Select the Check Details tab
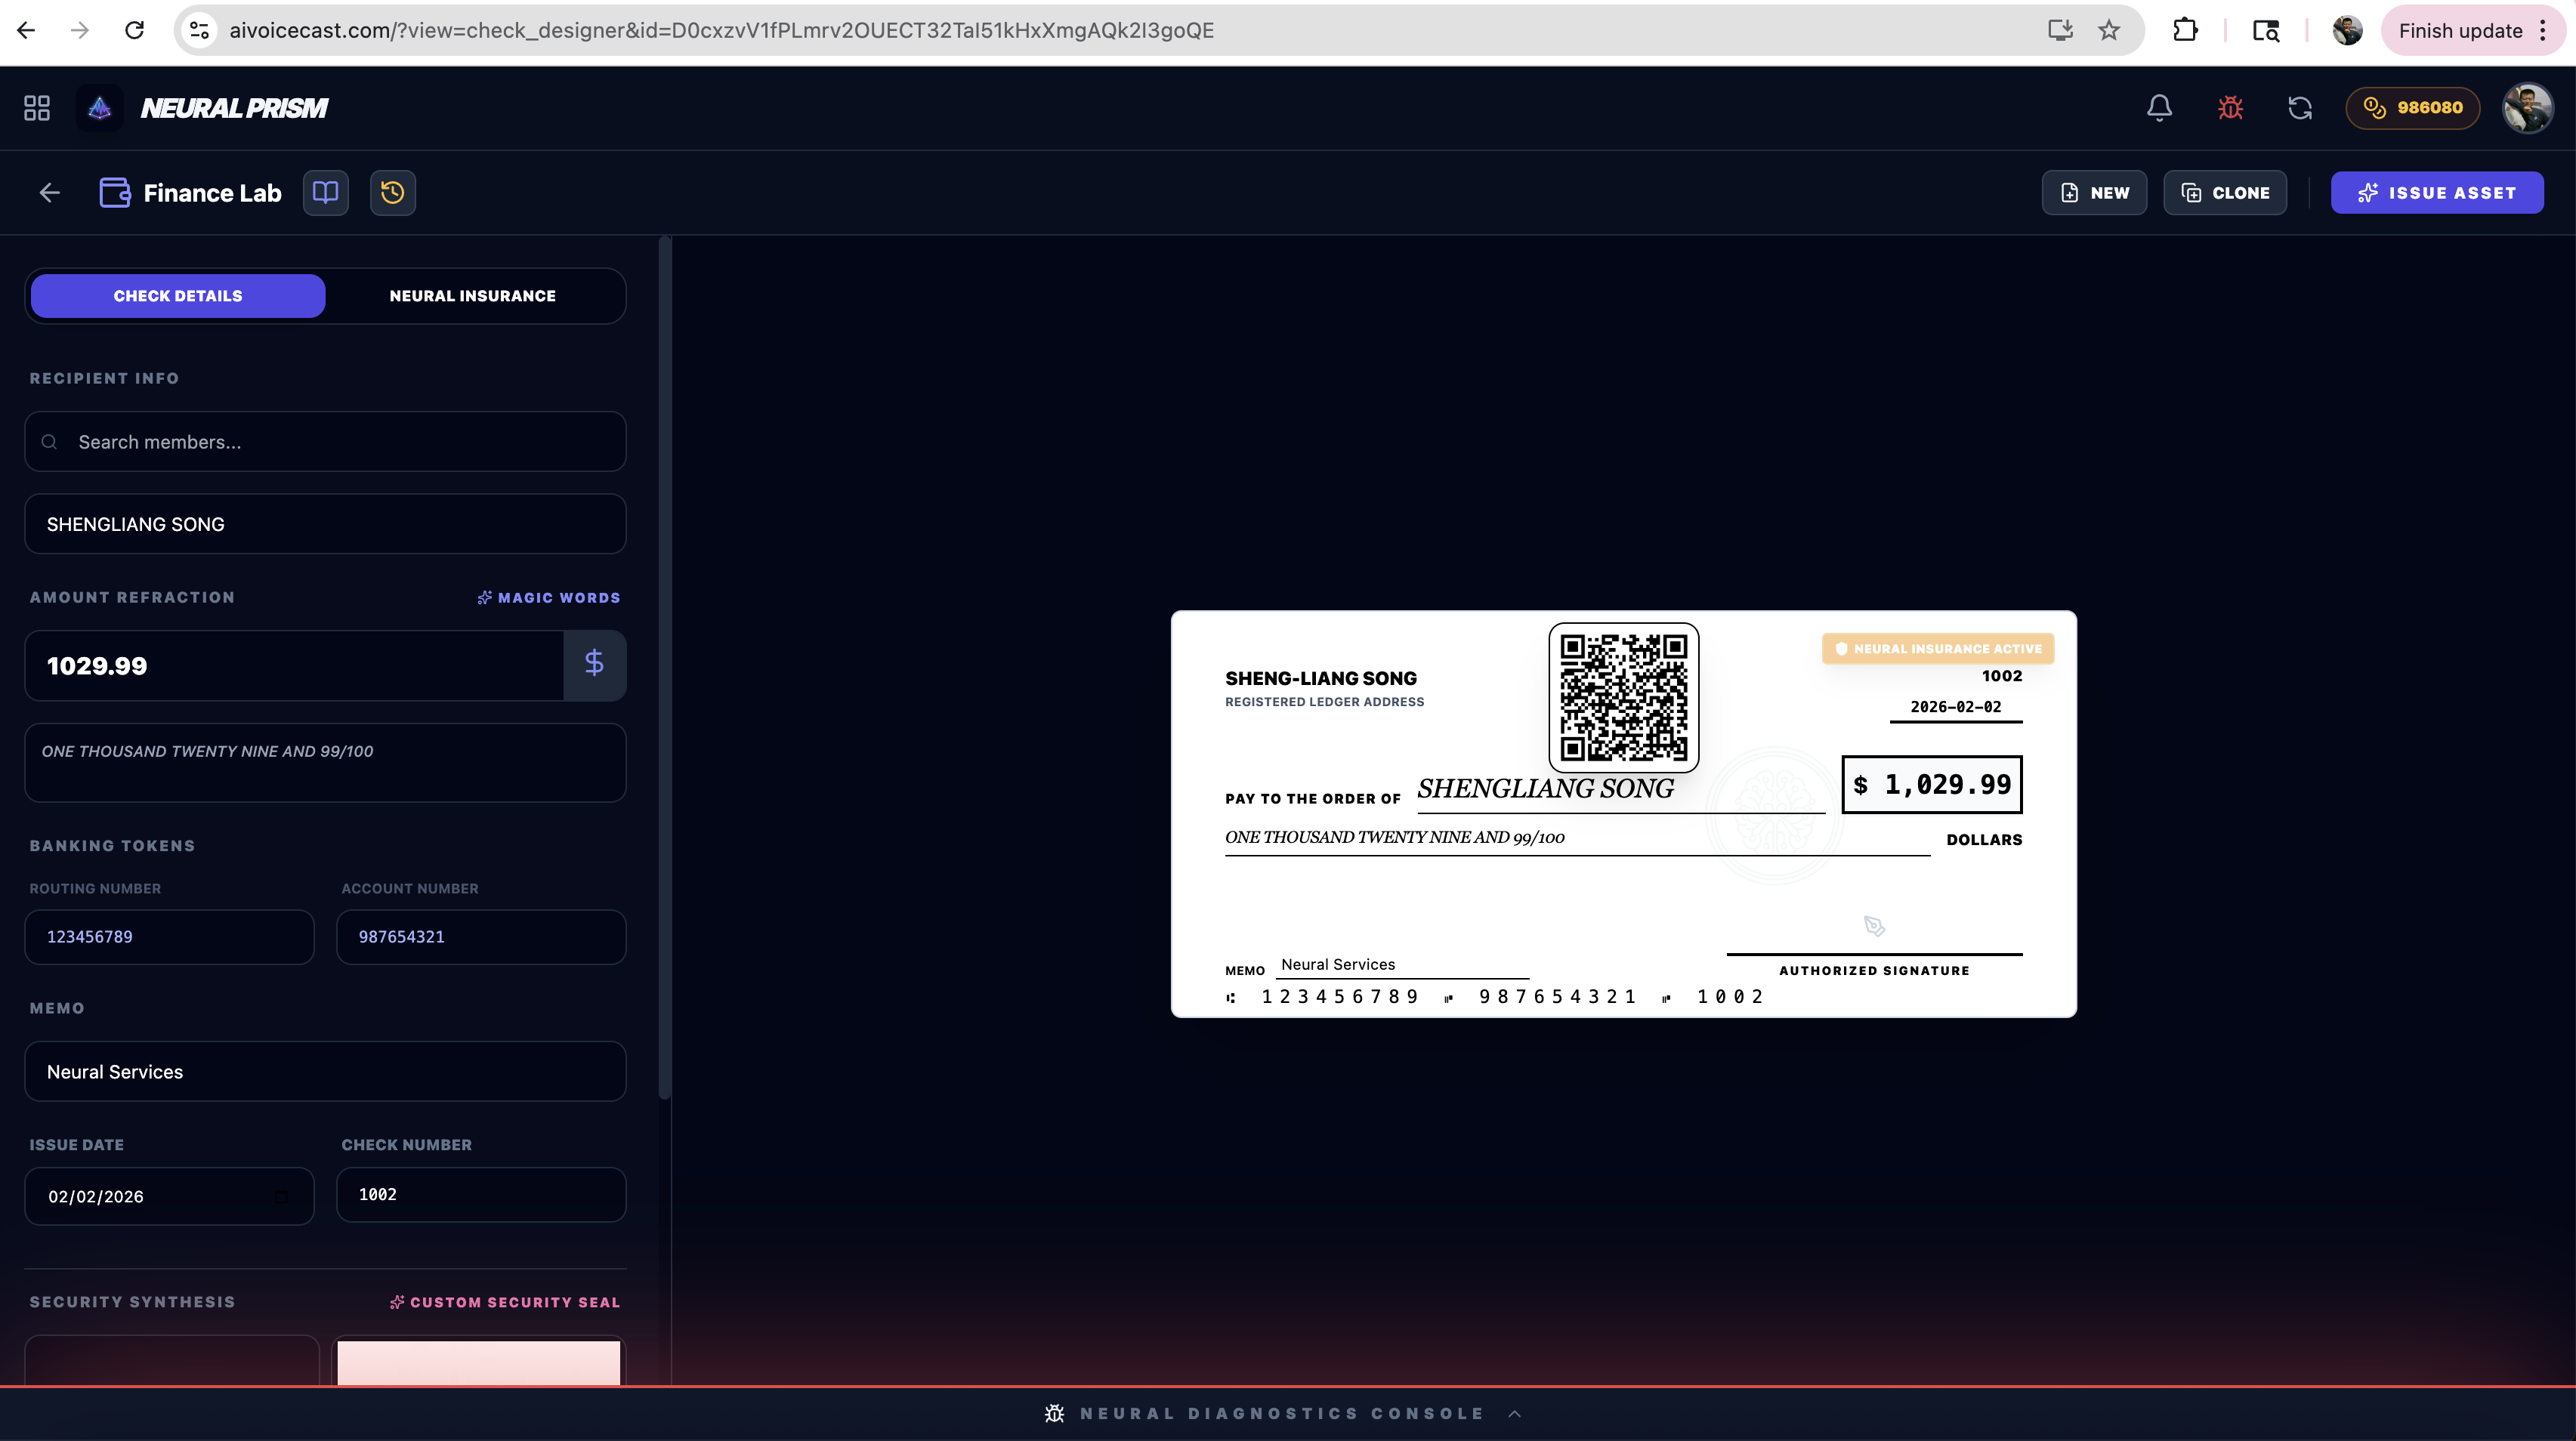Image resolution: width=2576 pixels, height=1441 pixels. tap(178, 296)
